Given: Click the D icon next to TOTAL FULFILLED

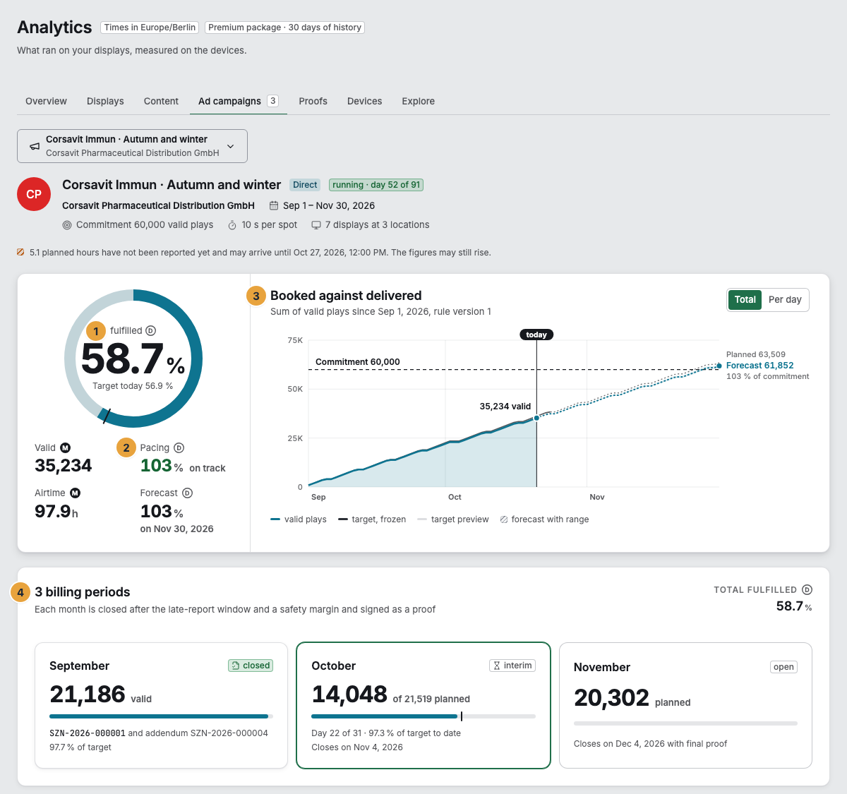Looking at the screenshot, I should (807, 589).
